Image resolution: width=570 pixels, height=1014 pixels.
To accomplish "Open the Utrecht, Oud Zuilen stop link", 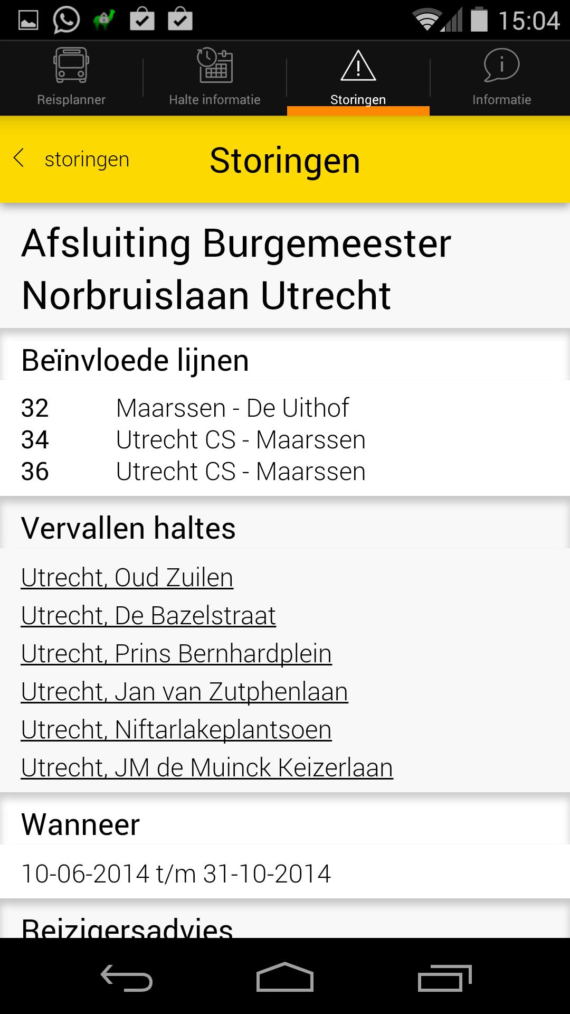I will [x=127, y=577].
